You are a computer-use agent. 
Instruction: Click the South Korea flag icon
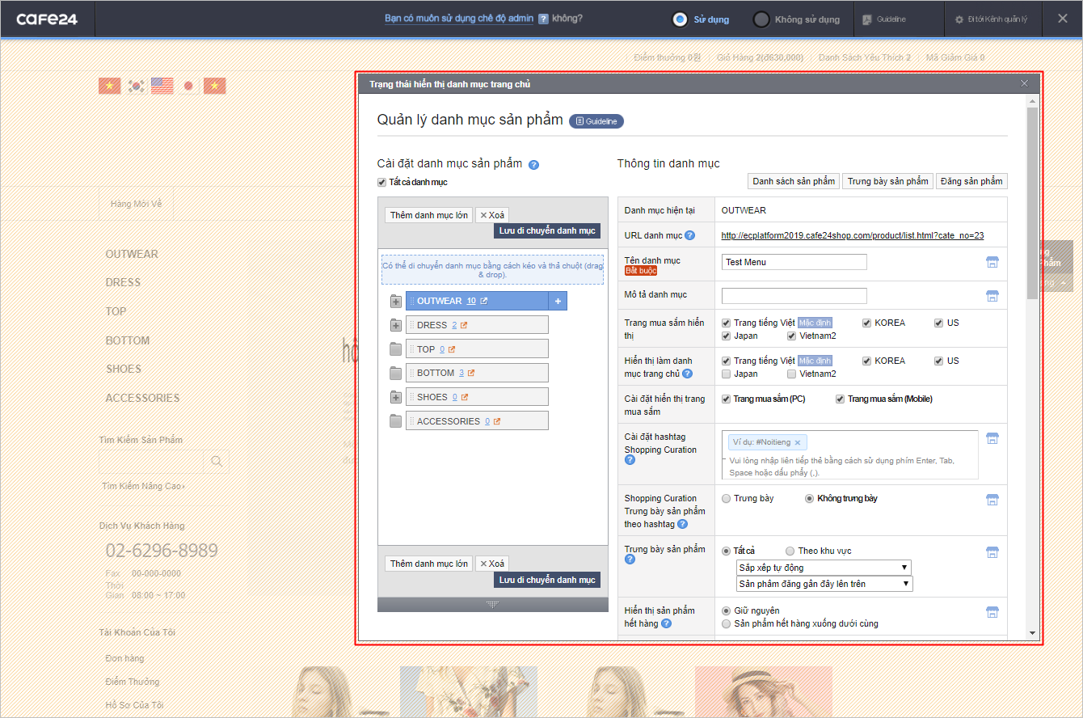(x=137, y=86)
